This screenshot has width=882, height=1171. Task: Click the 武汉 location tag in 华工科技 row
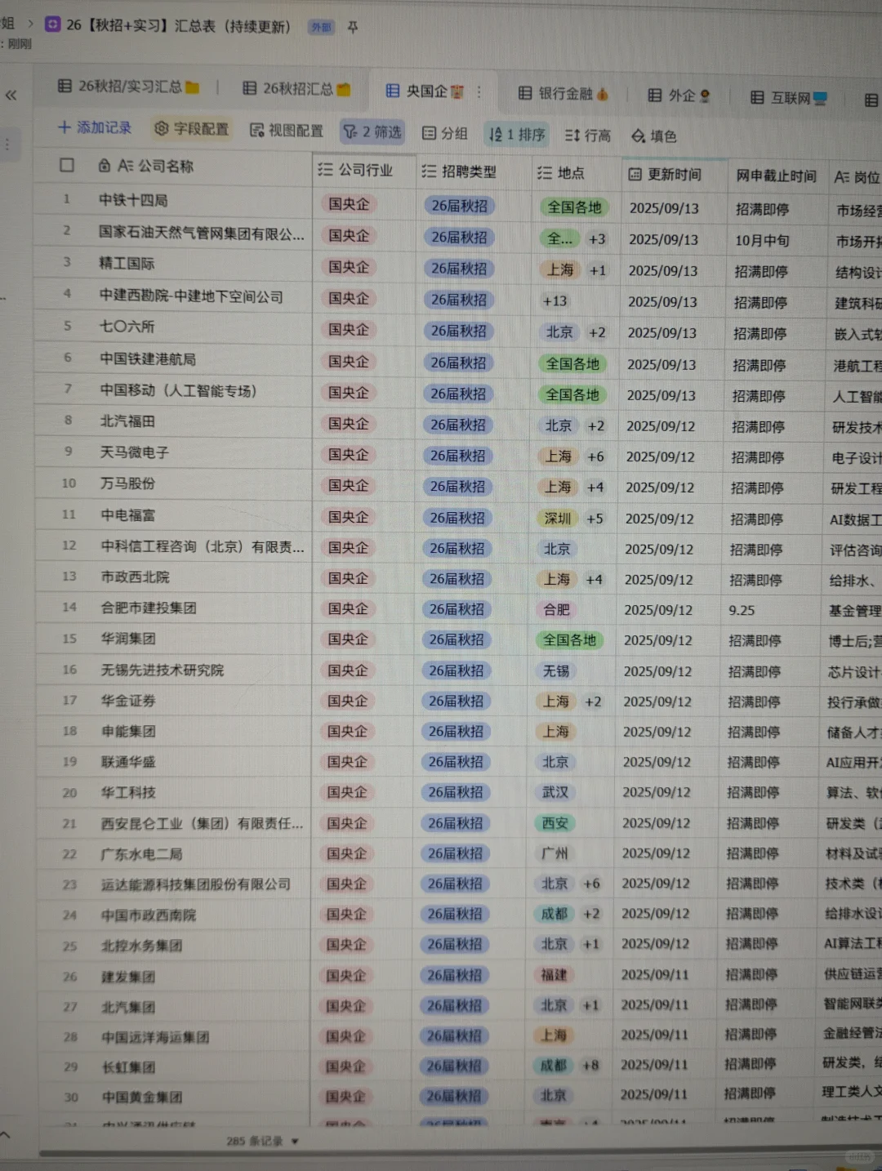pyautogui.click(x=555, y=792)
